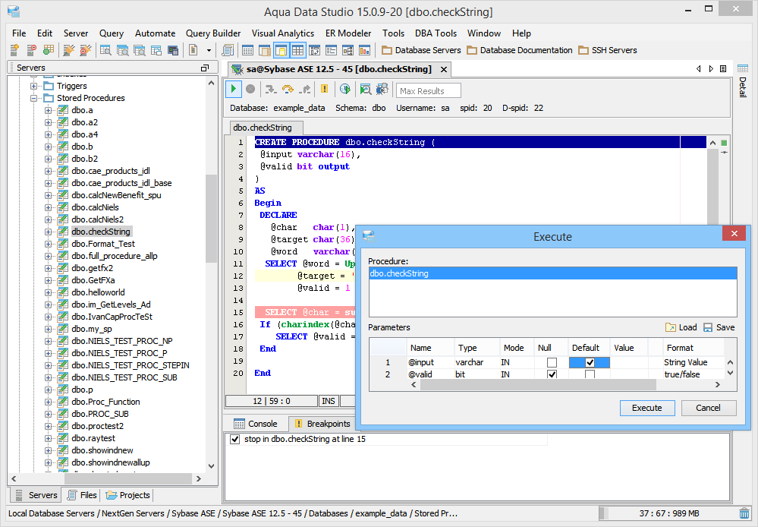This screenshot has height=527, width=758.
Task: Expand the Triggers tree node
Action: [34, 86]
